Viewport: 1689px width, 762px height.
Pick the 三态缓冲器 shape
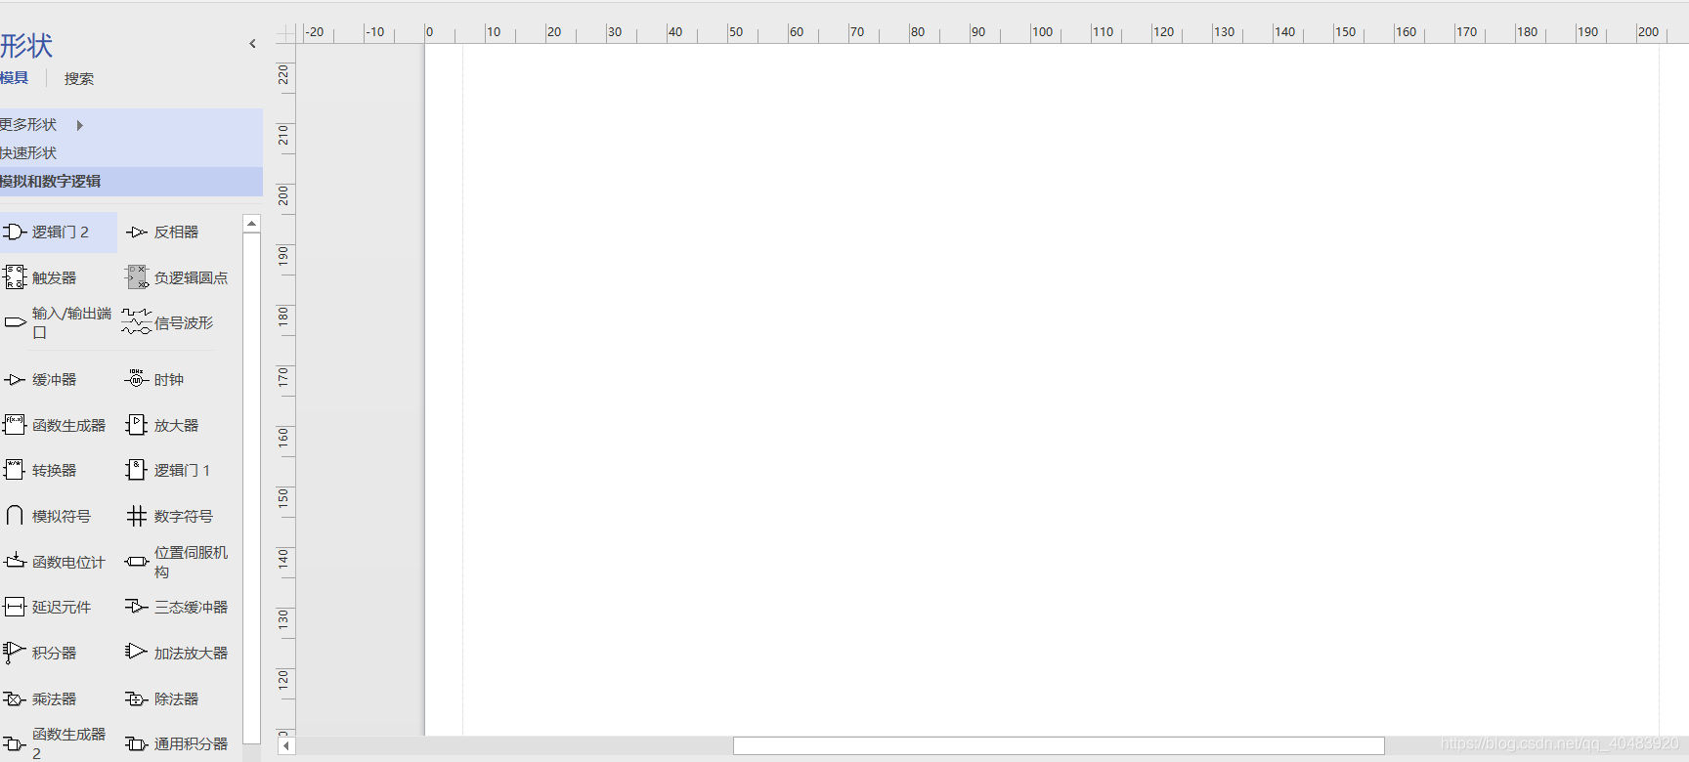pyautogui.click(x=177, y=607)
